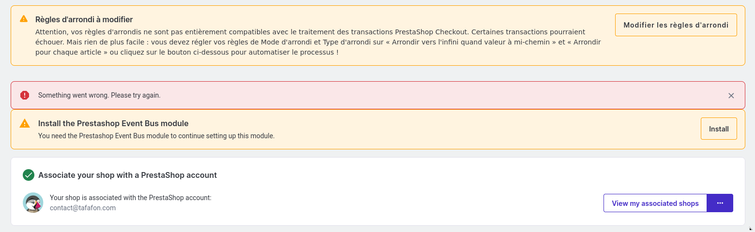Click the red error octagon icon
The image size is (755, 232).
tap(25, 95)
